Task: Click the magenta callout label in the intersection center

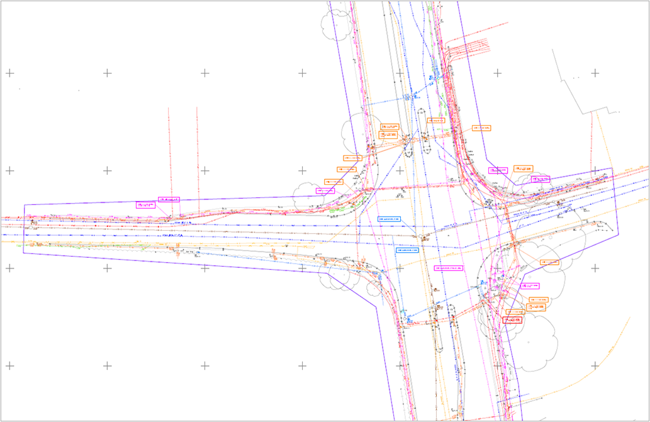Action: pyautogui.click(x=449, y=268)
